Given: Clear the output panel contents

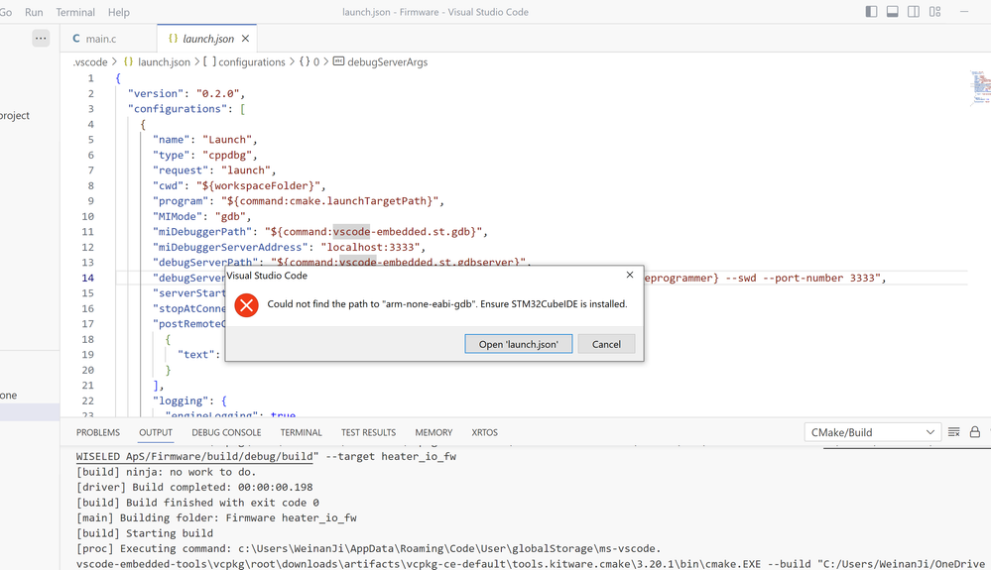Looking at the screenshot, I should pos(953,432).
